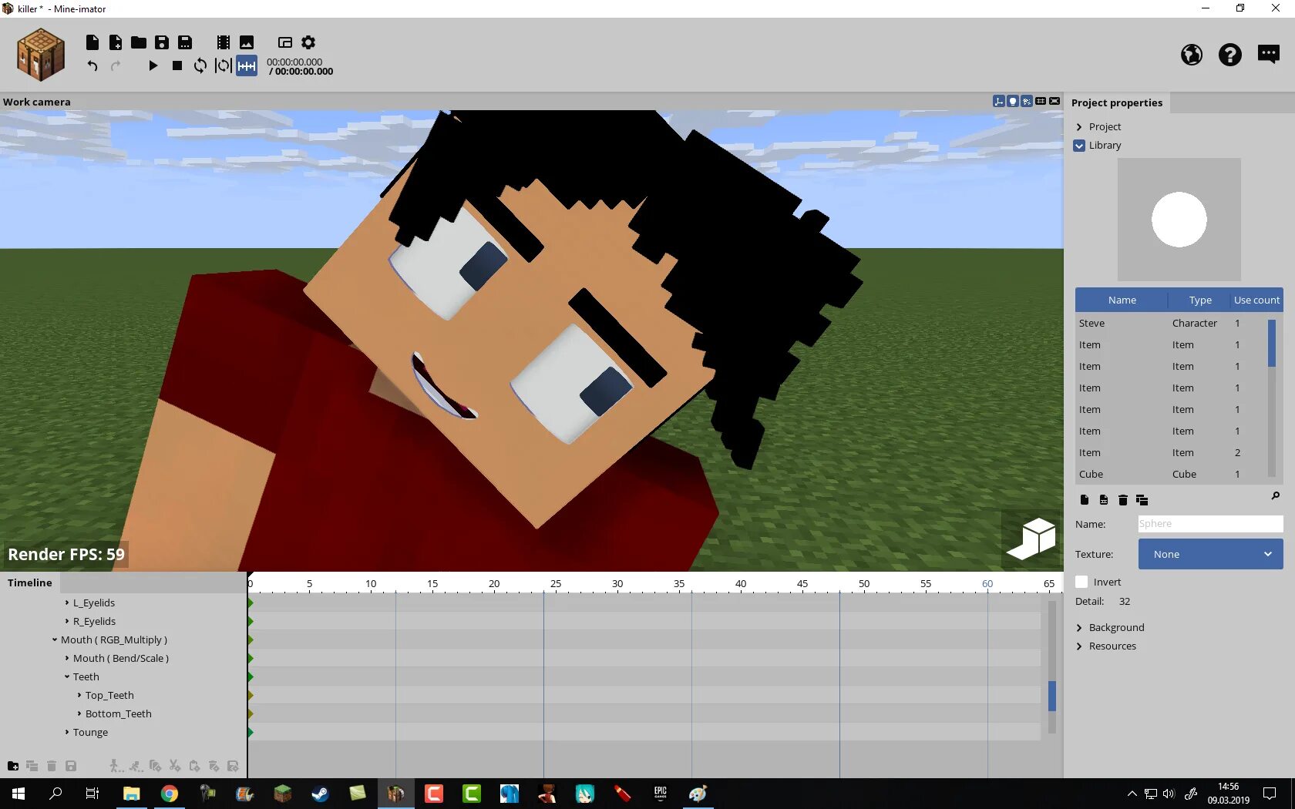Collapse the Library section
The width and height of the screenshot is (1295, 809).
(1079, 146)
